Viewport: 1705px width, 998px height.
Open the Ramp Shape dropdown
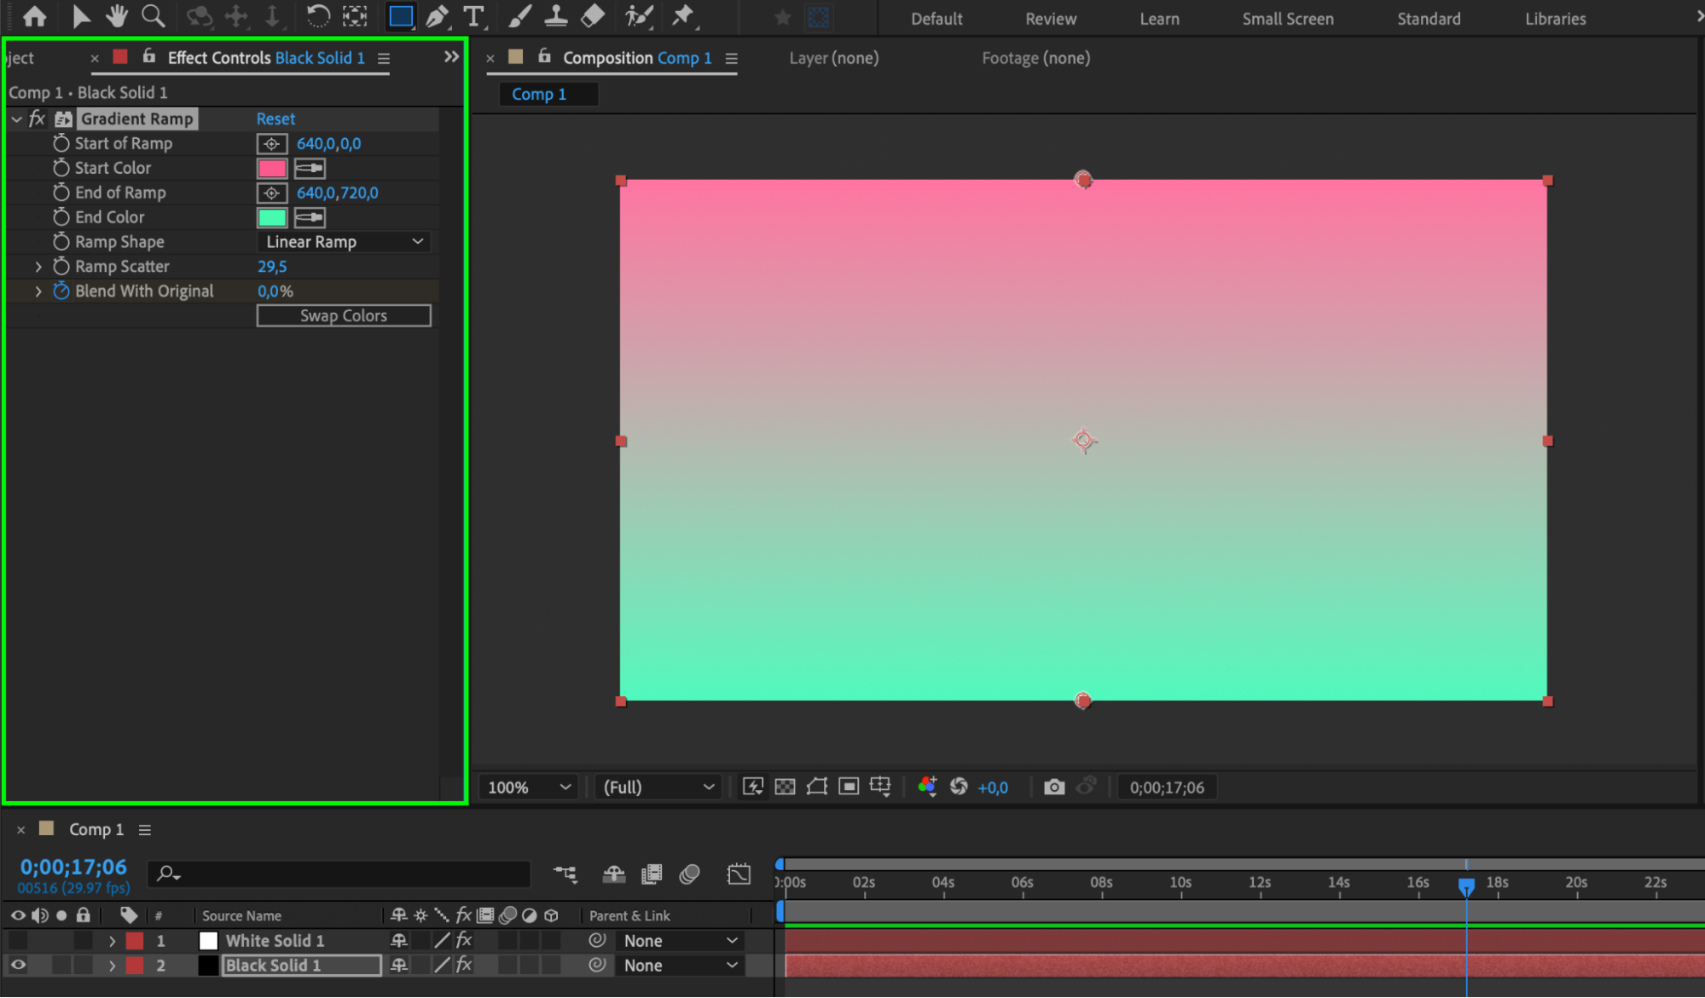344,242
